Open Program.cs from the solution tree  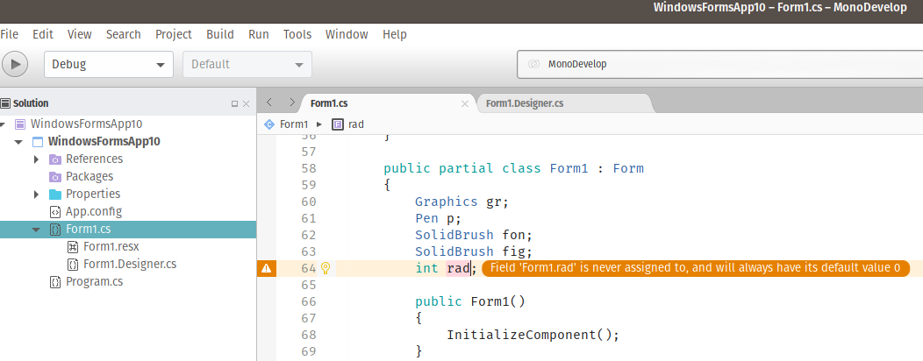coord(94,281)
